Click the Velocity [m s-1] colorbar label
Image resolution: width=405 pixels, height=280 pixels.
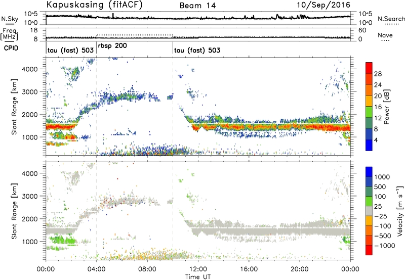400,211
